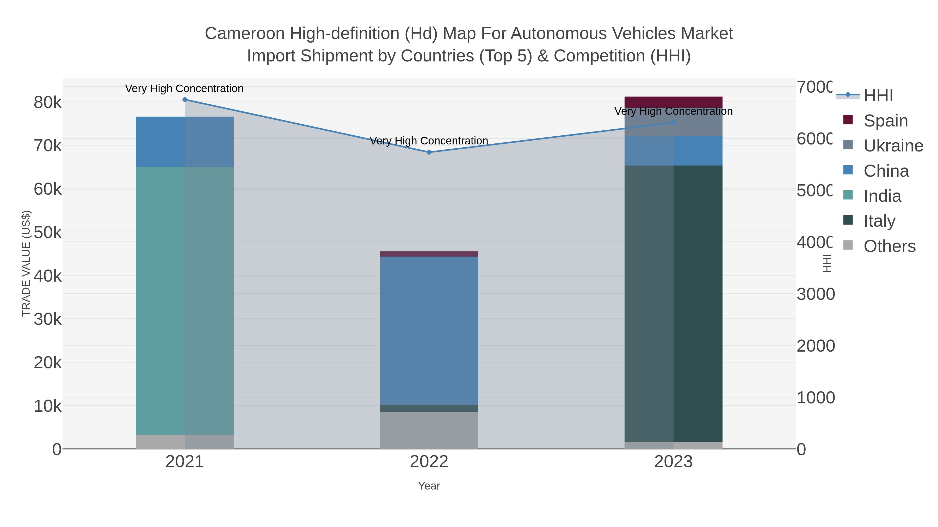Click the 2021 HHI data point marker

point(185,100)
